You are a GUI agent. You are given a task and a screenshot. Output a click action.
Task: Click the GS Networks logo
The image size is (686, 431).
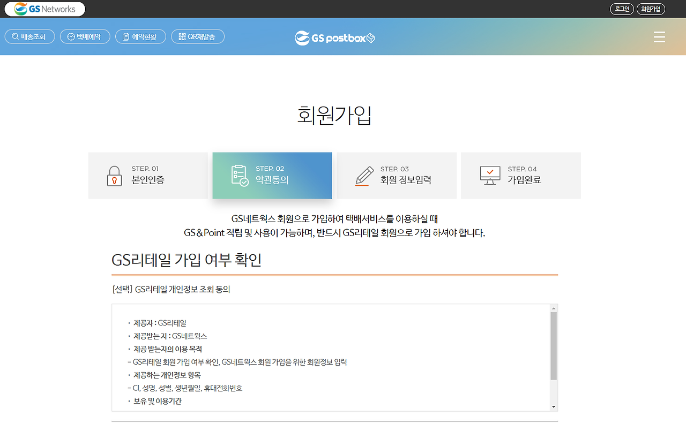click(45, 9)
